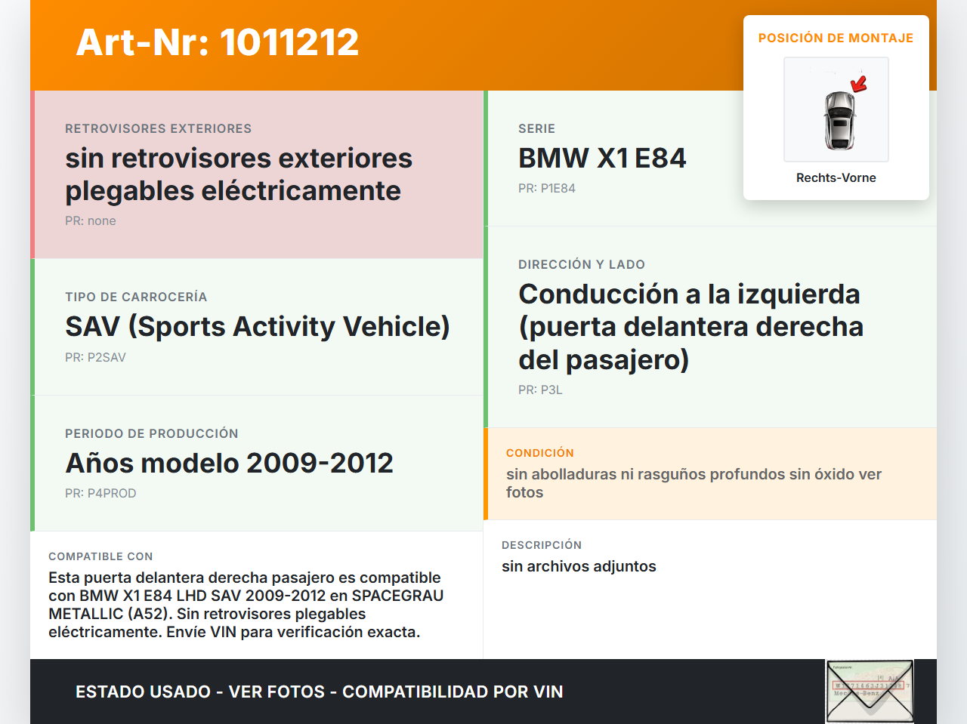This screenshot has height=724, width=967.
Task: Click 'Años modelo 2009-2012' value
Action: click(230, 463)
